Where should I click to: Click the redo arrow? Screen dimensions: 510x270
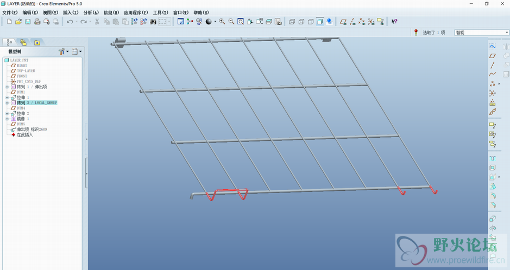(84, 22)
